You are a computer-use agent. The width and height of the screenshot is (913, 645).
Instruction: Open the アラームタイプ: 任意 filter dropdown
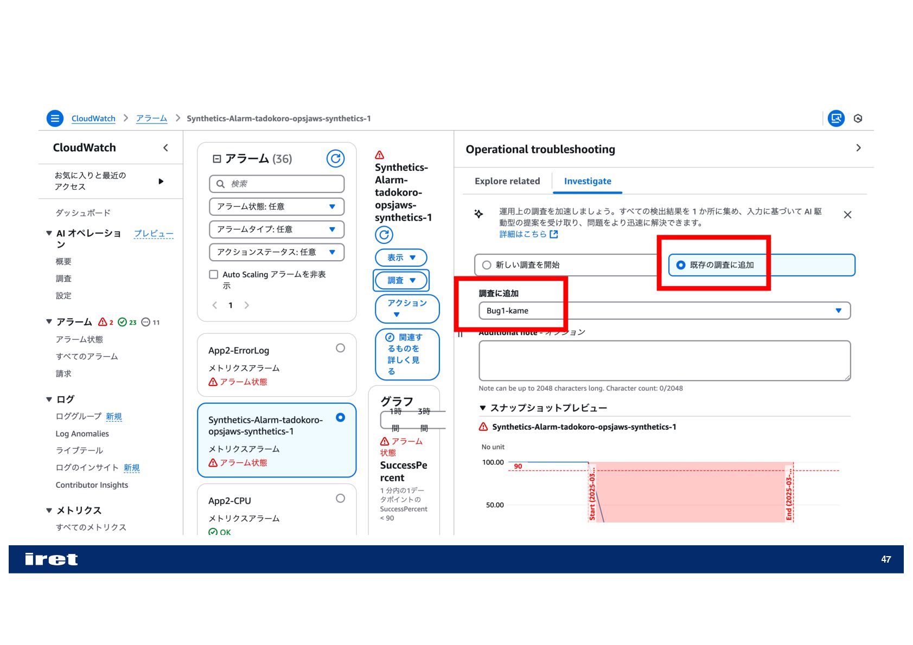click(277, 229)
